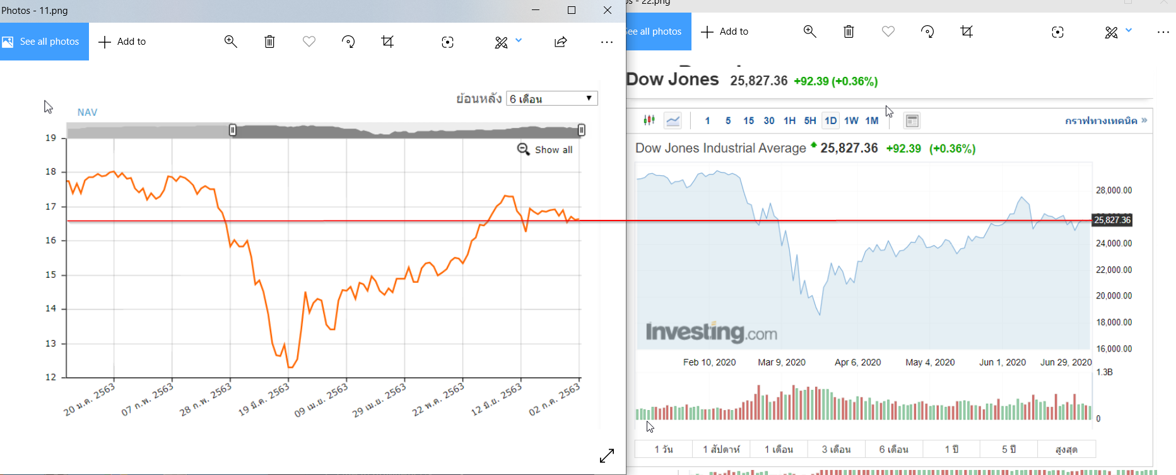1176x475 pixels.
Task: Open crop tool in left Photos window
Action: coord(387,42)
